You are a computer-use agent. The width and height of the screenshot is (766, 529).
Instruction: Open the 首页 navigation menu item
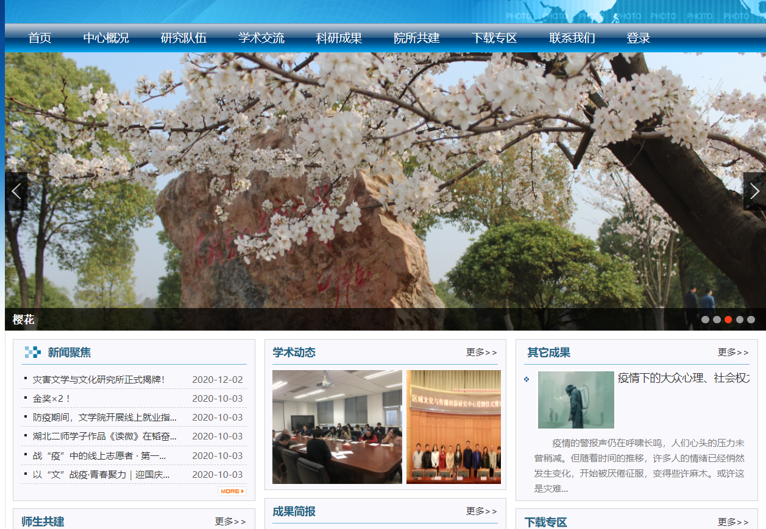point(40,38)
